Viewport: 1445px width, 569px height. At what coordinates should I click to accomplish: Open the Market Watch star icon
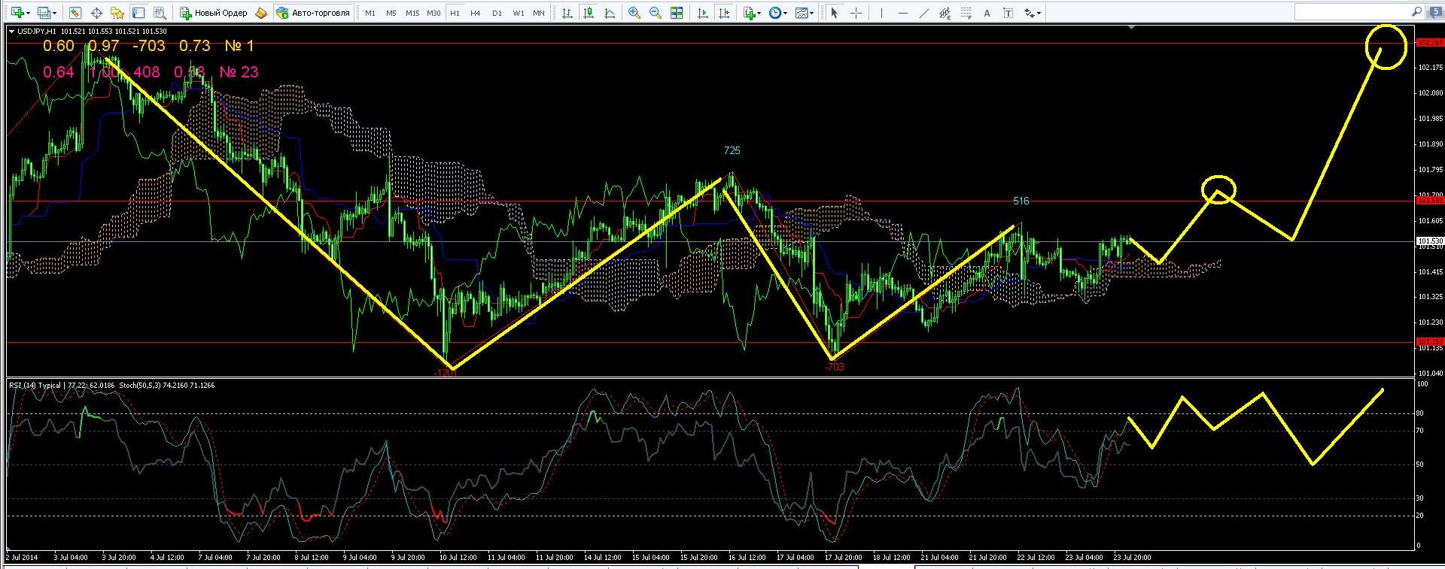click(x=117, y=13)
